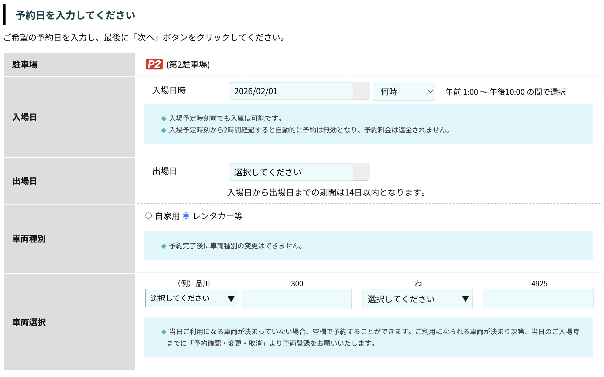604x377 pixels.
Task: Click the P2 parking lot icon
Action: coord(154,64)
